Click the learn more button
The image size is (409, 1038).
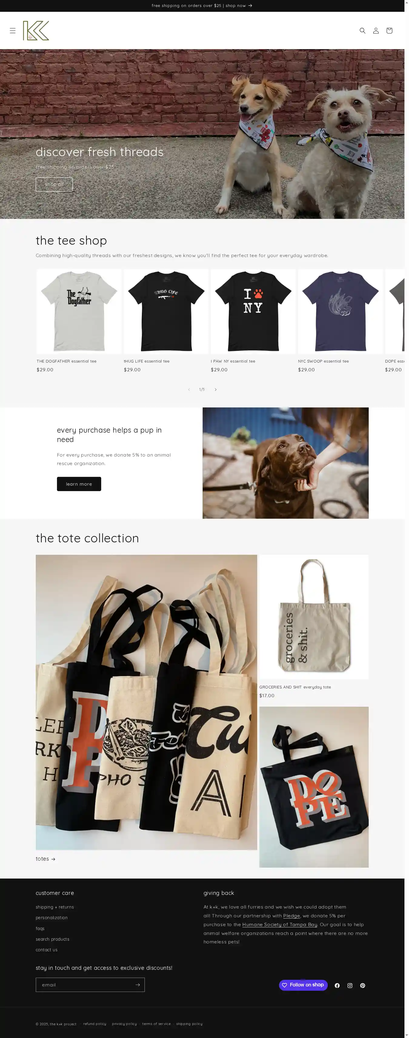click(79, 484)
